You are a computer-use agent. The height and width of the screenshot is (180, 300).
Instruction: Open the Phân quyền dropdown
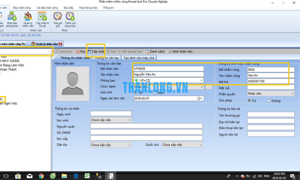292,93
